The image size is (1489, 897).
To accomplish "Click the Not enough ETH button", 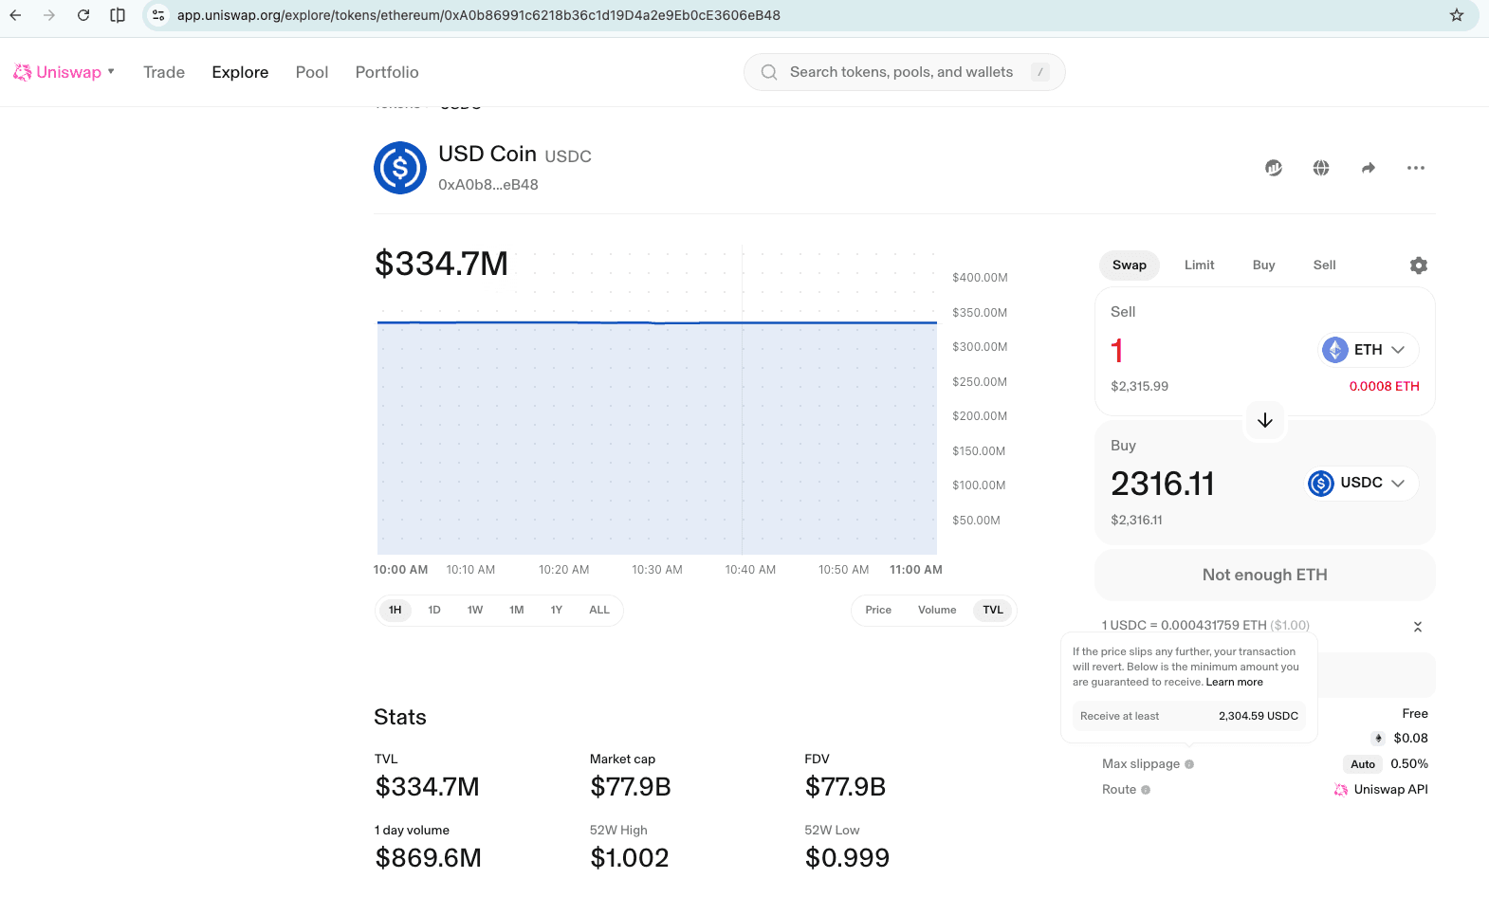I will [x=1265, y=575].
